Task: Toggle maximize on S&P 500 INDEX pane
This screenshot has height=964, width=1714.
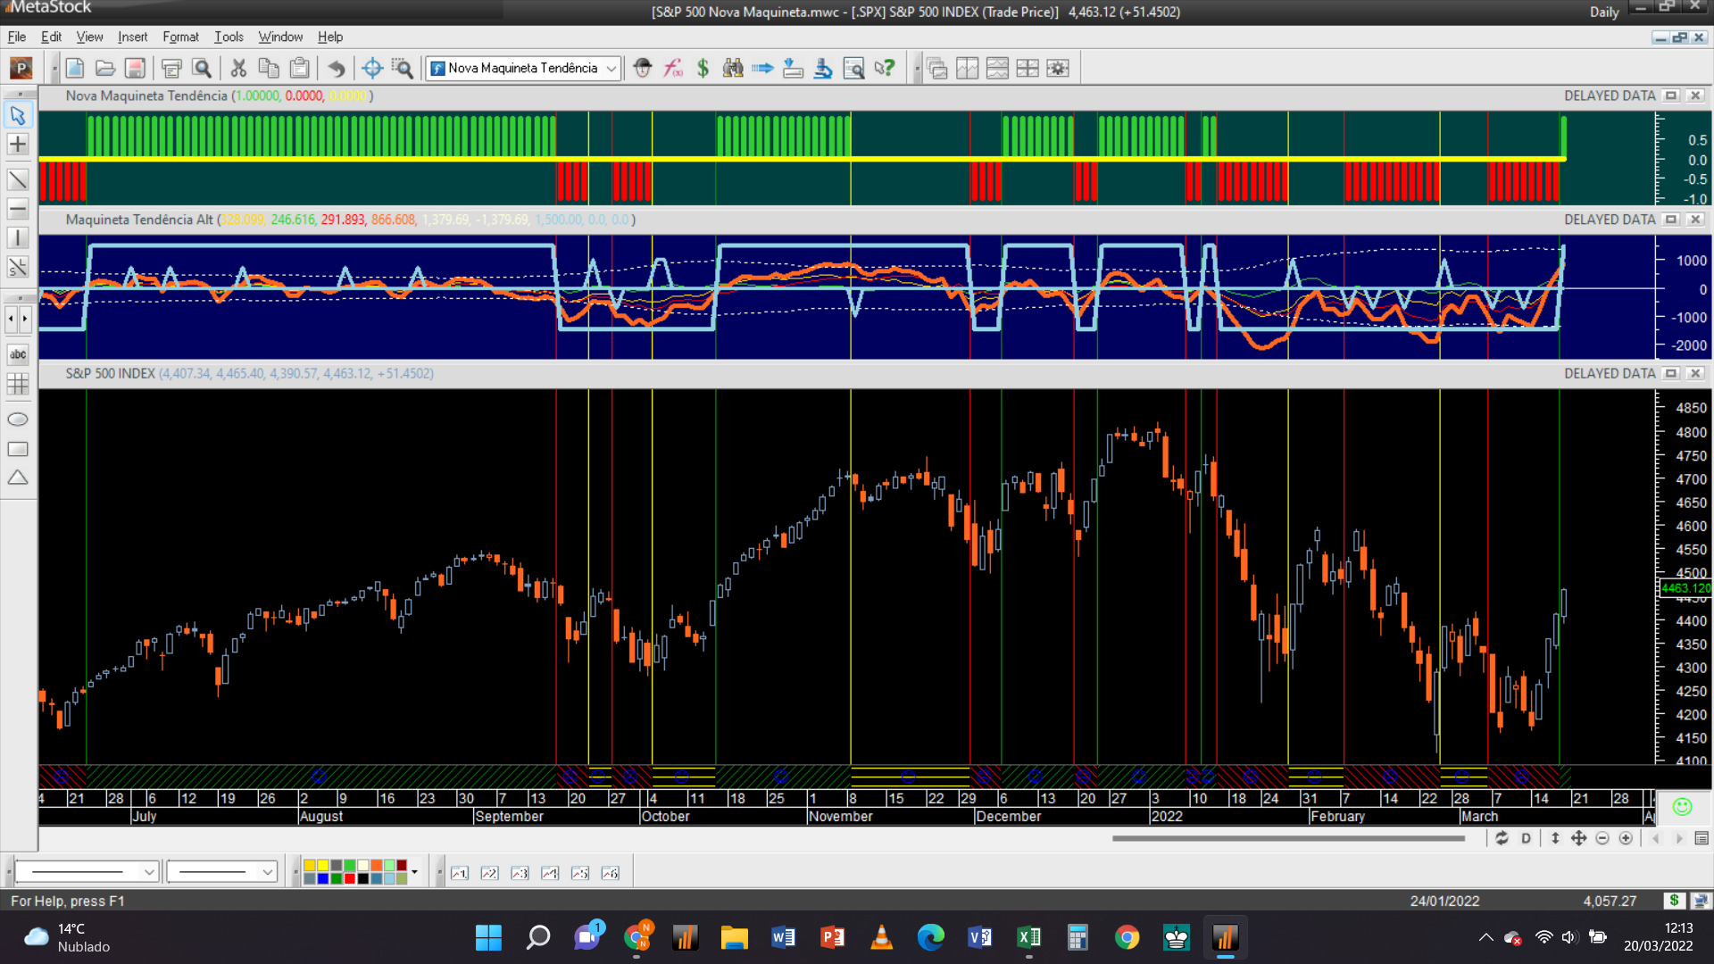Action: tap(1671, 374)
